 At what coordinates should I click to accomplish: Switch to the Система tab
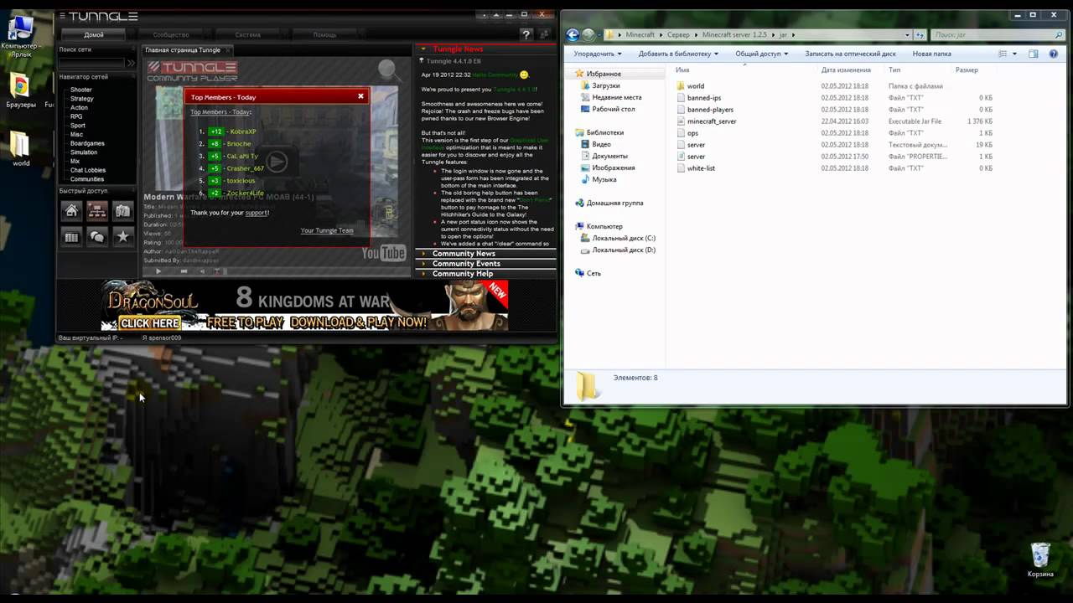click(248, 35)
